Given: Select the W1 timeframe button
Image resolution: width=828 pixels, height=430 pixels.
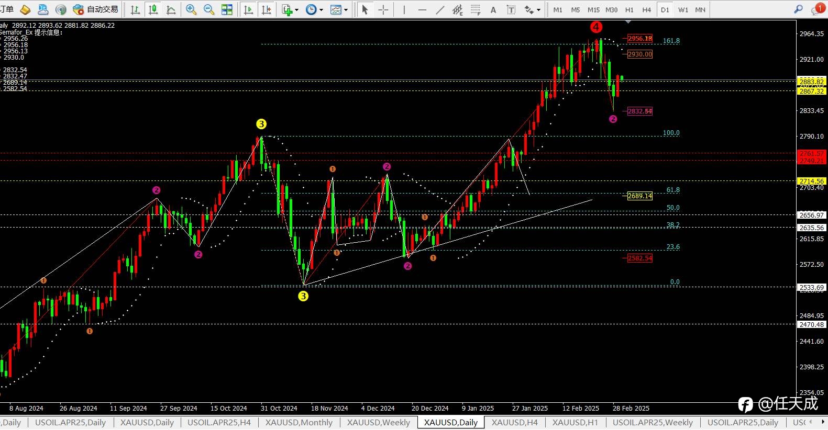Looking at the screenshot, I should (683, 10).
